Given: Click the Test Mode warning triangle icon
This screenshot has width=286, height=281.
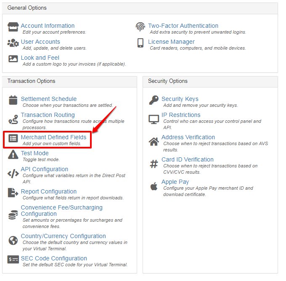Looking at the screenshot, I should tap(13, 154).
